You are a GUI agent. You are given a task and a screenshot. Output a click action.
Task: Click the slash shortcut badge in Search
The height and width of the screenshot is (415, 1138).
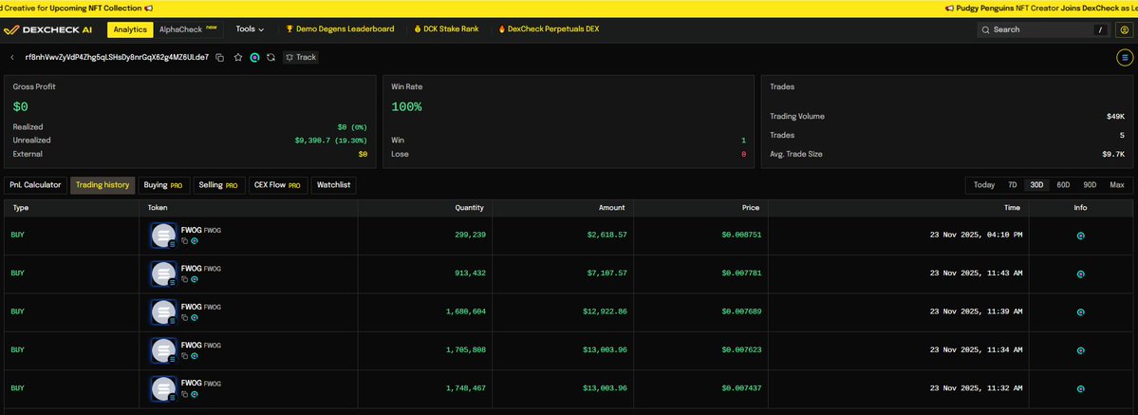(x=1100, y=29)
